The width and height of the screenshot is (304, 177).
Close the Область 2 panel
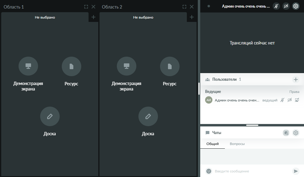(192, 7)
